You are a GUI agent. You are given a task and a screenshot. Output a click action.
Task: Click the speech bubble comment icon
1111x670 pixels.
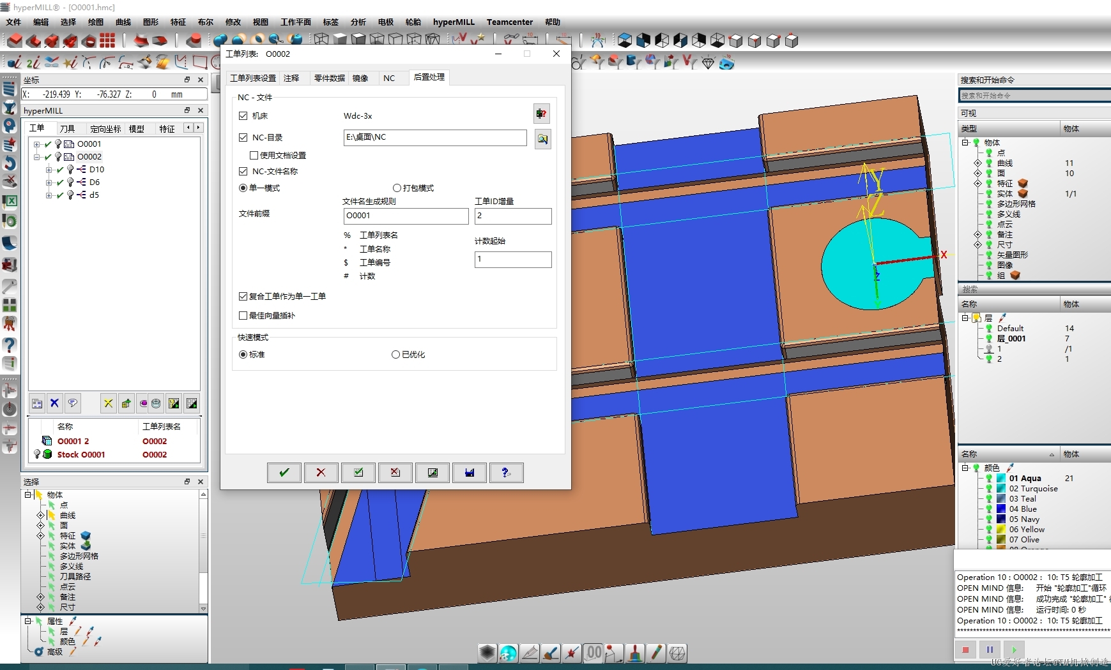click(72, 403)
